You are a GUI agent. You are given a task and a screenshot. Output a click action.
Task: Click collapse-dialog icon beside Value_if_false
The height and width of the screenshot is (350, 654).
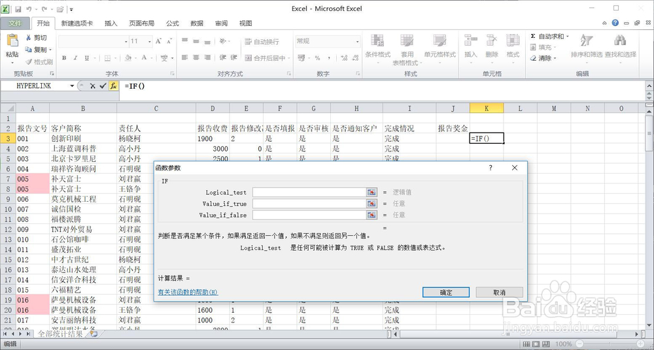point(371,215)
